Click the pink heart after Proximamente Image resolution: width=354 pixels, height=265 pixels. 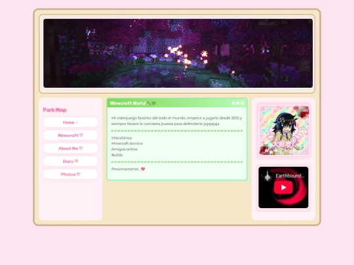143,169
